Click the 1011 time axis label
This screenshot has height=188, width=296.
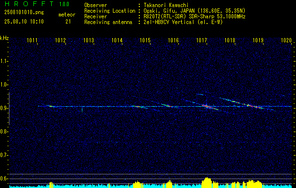(x=32, y=40)
